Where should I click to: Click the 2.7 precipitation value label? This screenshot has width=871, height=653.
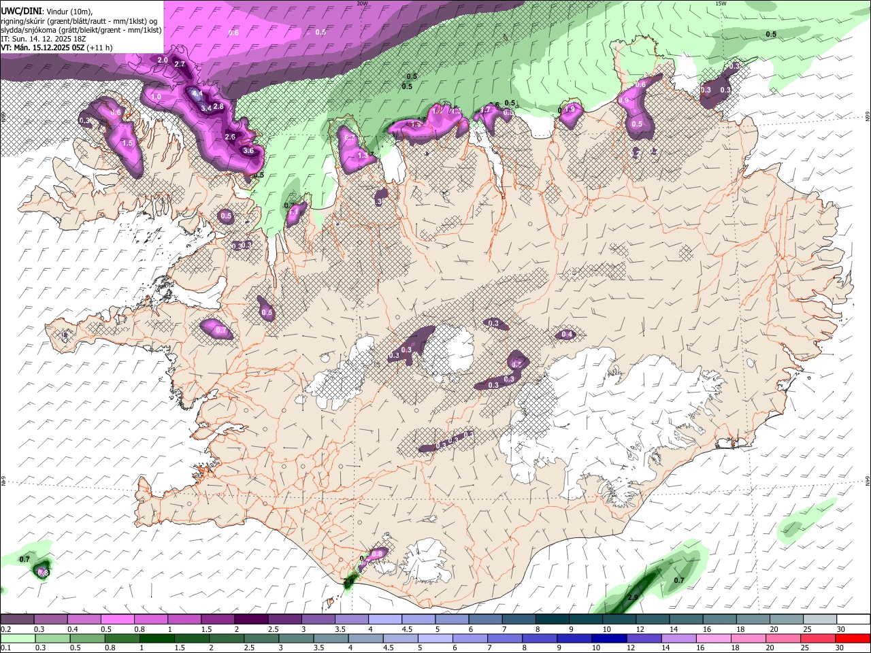point(180,64)
